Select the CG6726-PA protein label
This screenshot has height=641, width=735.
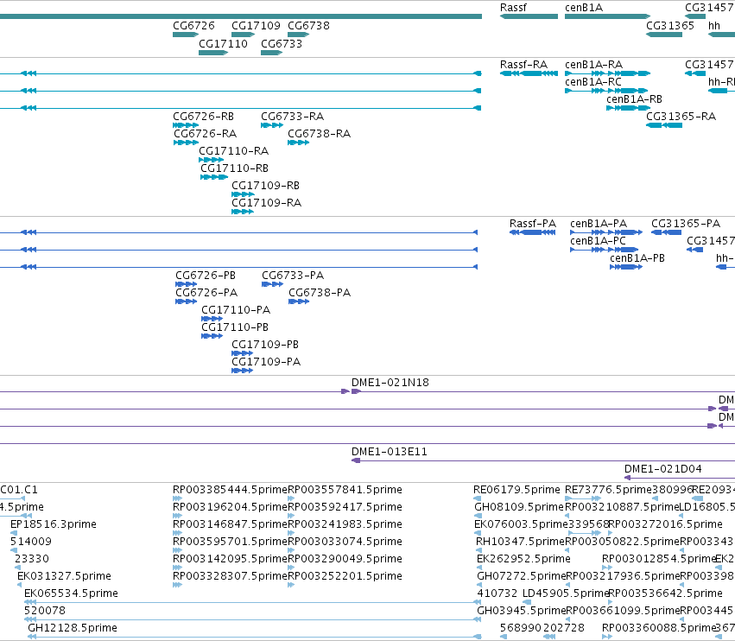[206, 293]
